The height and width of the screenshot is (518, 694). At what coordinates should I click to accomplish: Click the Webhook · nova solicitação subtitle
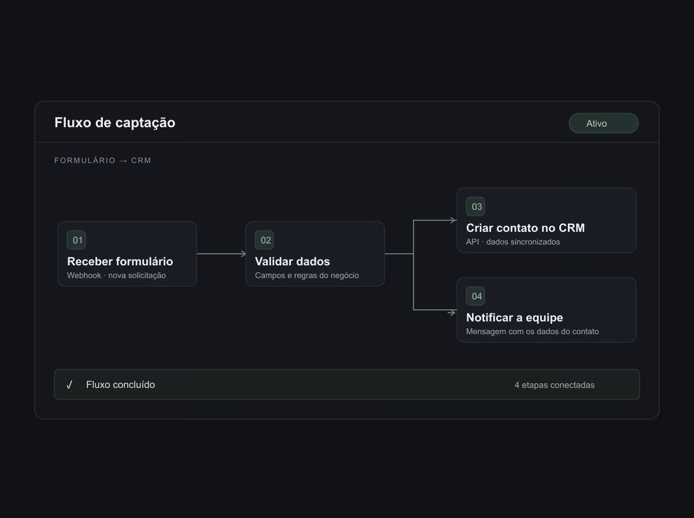click(116, 275)
